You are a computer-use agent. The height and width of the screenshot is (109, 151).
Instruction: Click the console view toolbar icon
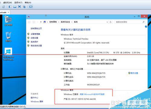(x=31, y=7)
